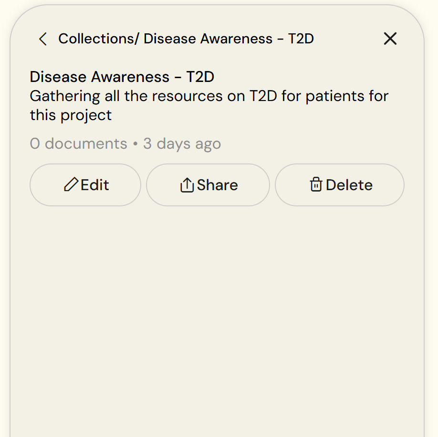Click the word "Delete" beside the trash

pyautogui.click(x=349, y=185)
